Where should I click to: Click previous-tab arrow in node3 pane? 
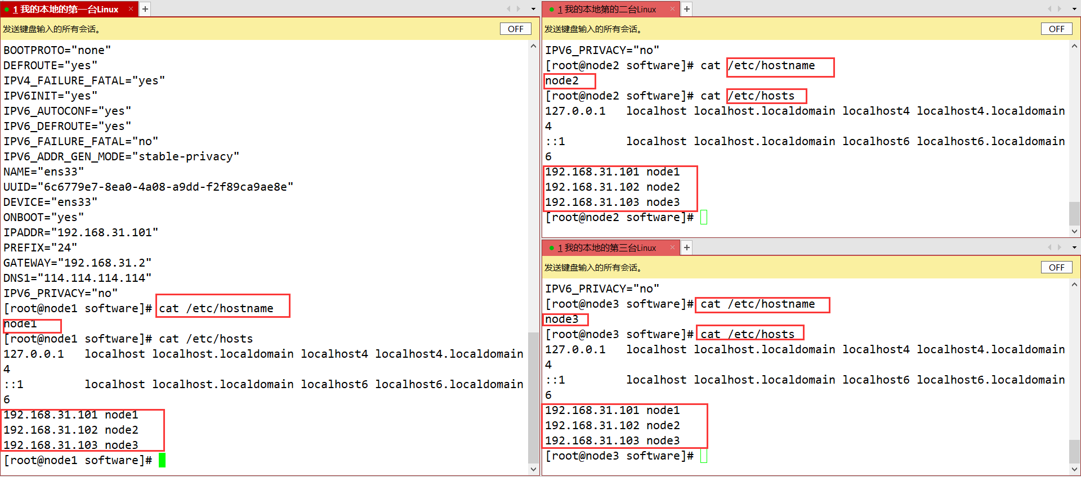1049,247
